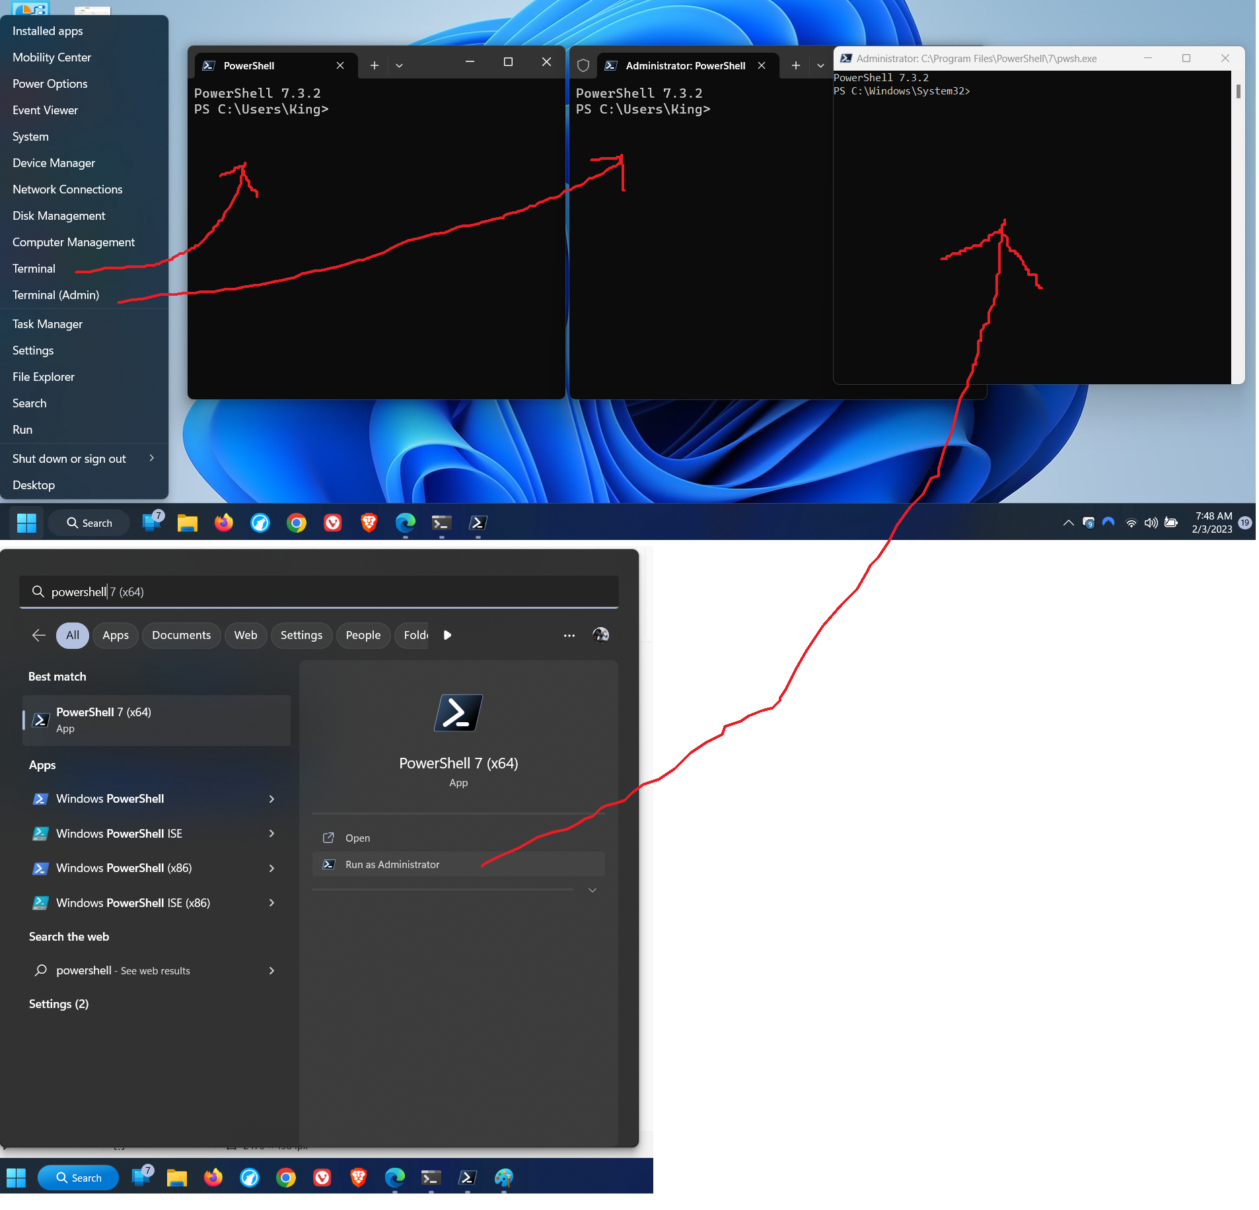This screenshot has height=1210, width=1259.
Task: Open Microsoft Edge from the upper taskbar
Action: click(x=406, y=523)
